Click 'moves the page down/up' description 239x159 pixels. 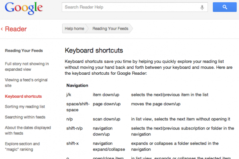156,104
